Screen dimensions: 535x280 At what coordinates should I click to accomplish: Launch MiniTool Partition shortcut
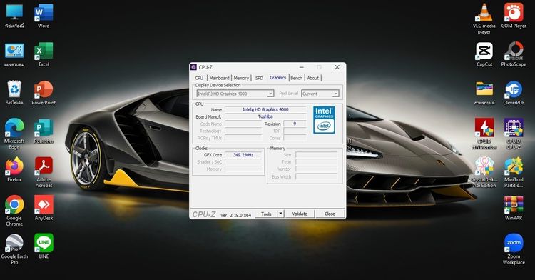[x=514, y=172]
